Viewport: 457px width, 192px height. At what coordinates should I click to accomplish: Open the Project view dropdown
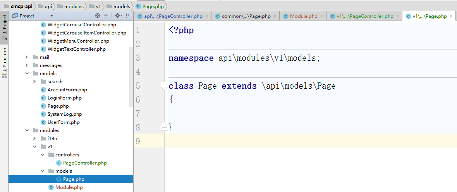(52, 16)
